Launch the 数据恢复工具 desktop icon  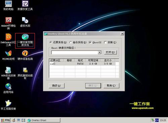[25, 5]
